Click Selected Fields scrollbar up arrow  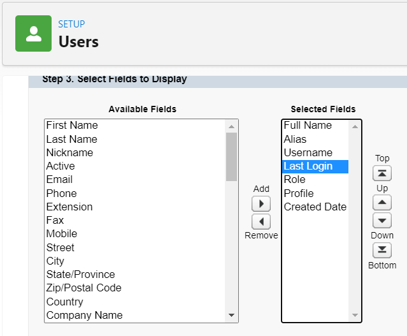(355, 126)
